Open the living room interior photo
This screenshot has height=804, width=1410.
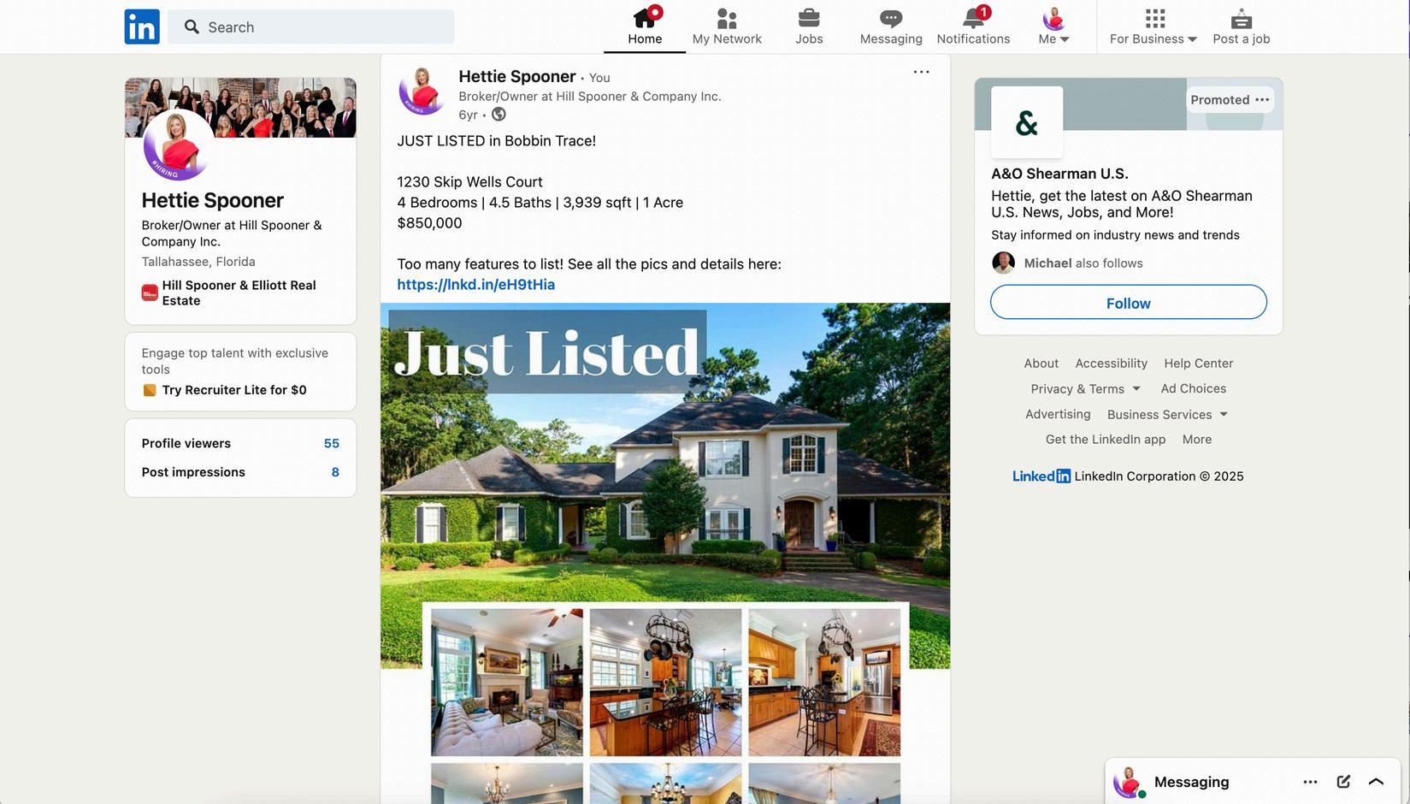[x=507, y=683]
